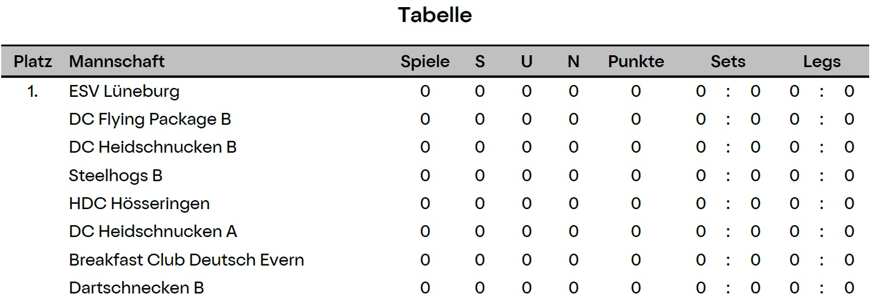This screenshot has width=871, height=300.
Task: Sort by the Spiele column header
Action: (425, 62)
